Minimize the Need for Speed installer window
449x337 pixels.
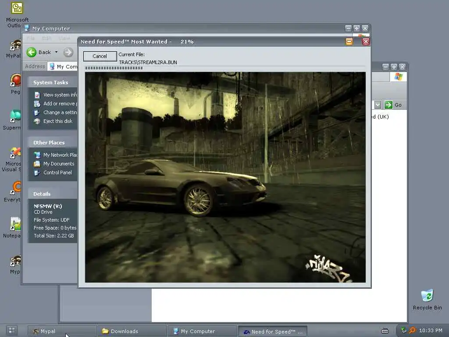tap(349, 42)
